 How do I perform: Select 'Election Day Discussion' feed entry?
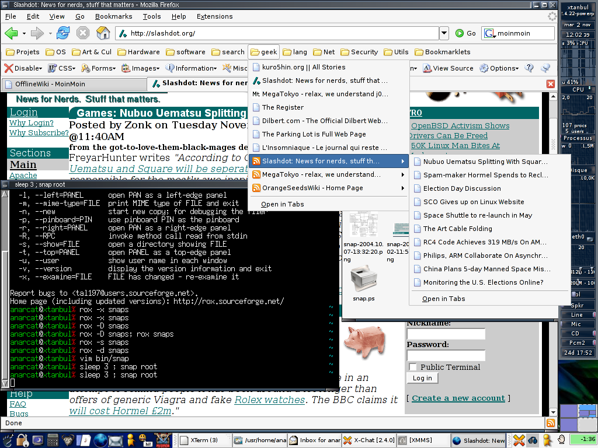461,188
